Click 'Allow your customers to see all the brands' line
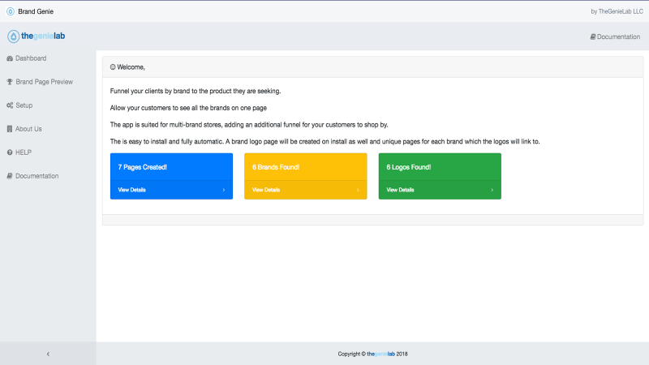This screenshot has width=649, height=365. tap(188, 108)
